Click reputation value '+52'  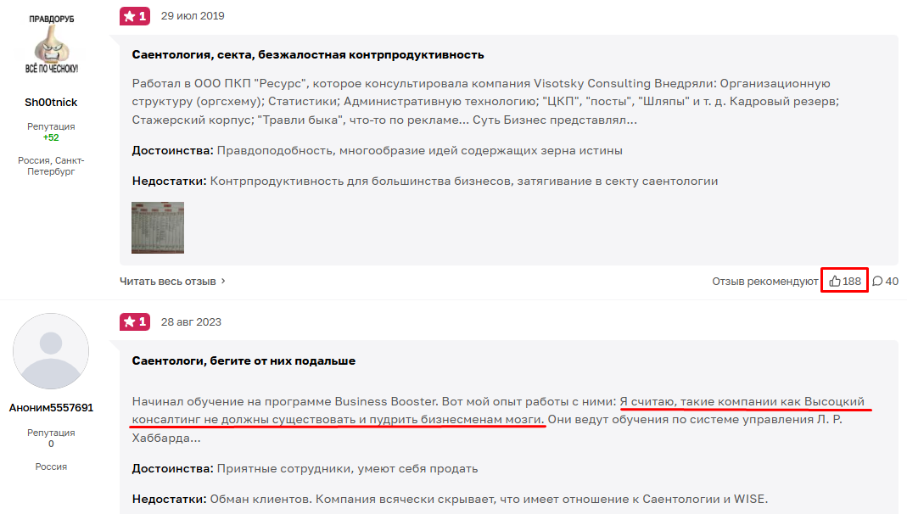click(x=51, y=137)
